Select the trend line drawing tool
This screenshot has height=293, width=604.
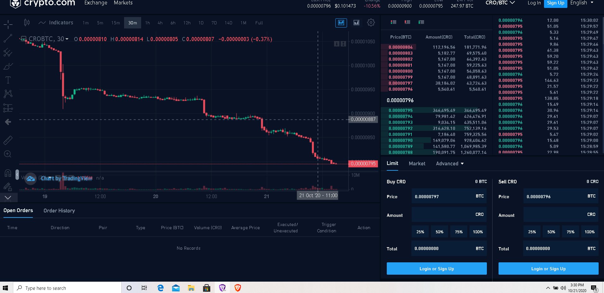(x=8, y=38)
